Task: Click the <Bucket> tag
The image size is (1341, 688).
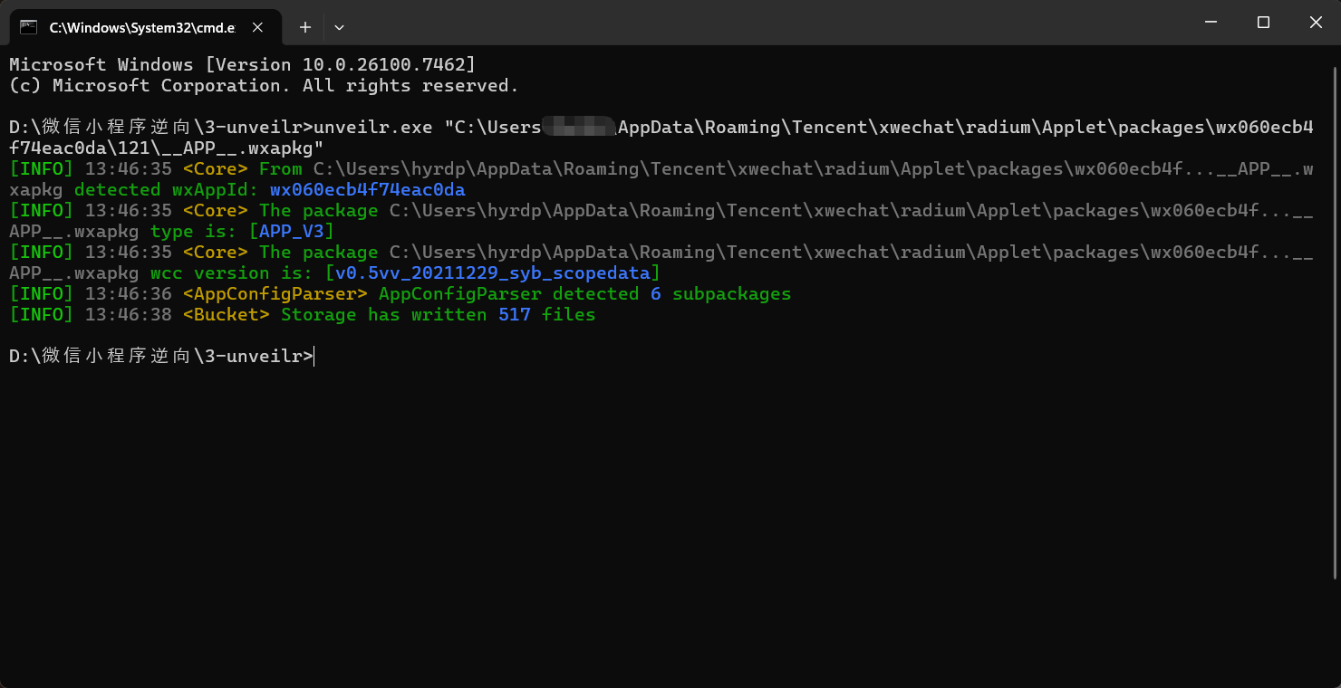Action: 226,315
